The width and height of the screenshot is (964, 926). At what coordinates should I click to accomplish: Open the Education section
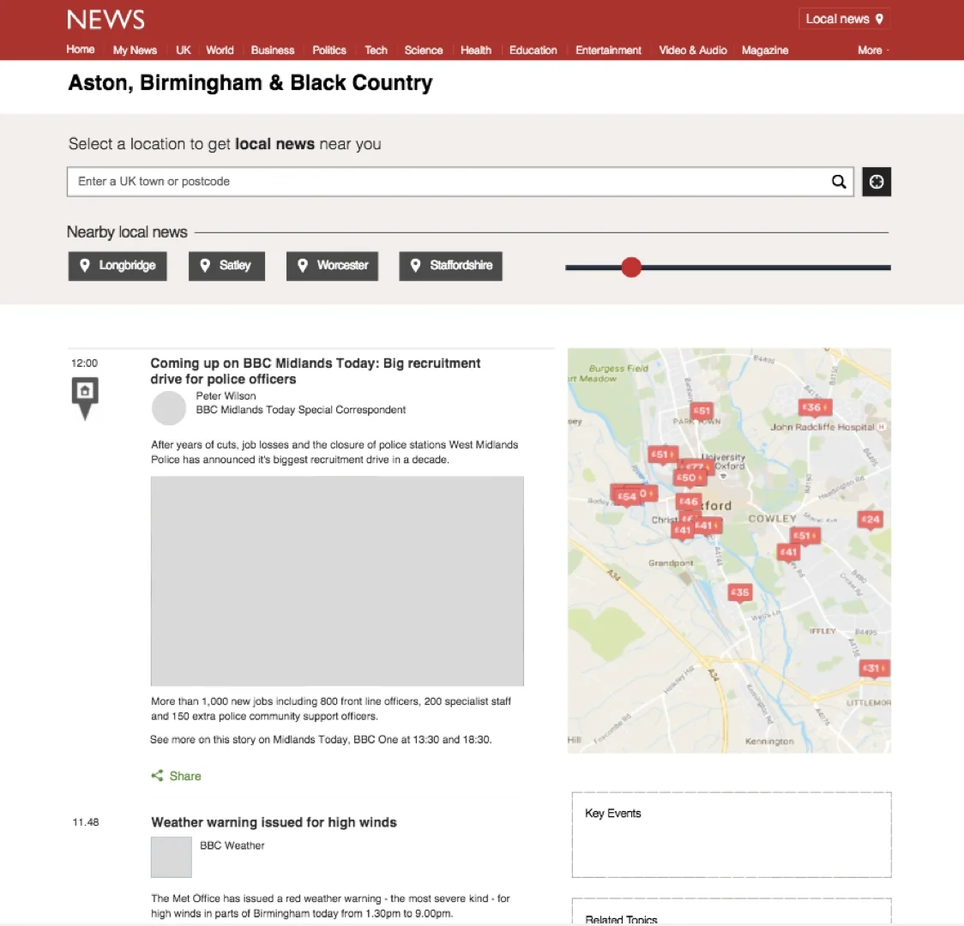click(533, 51)
